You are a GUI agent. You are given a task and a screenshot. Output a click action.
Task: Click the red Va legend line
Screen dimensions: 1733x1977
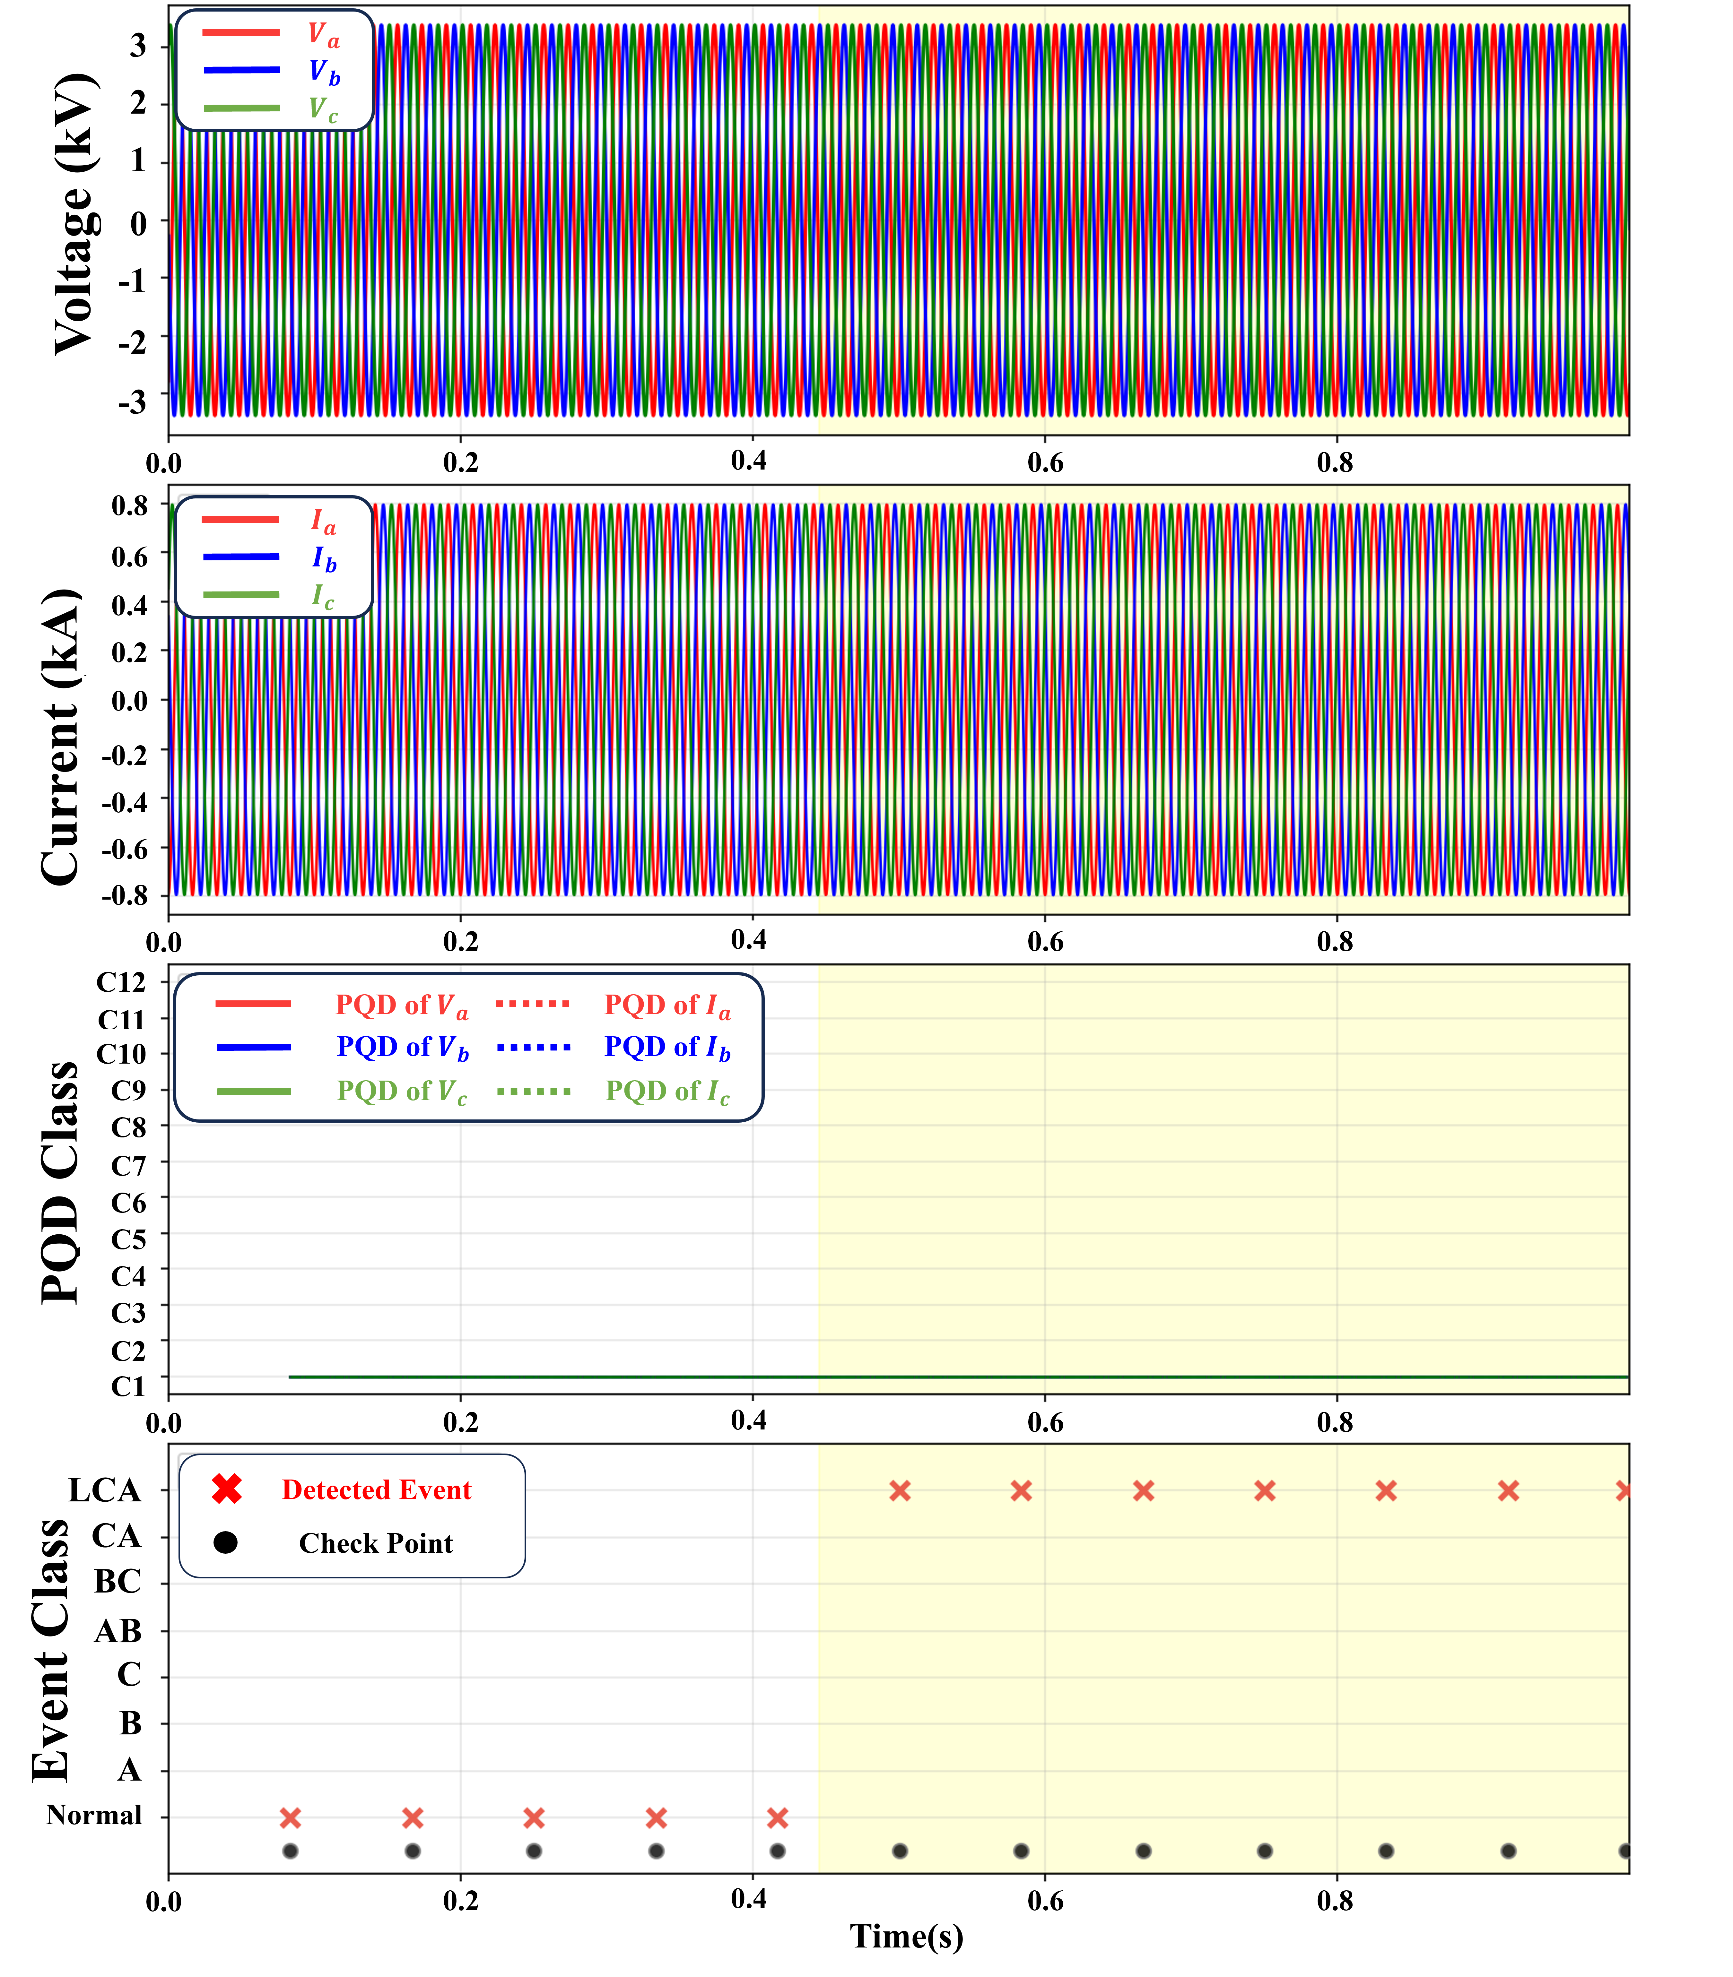241,33
